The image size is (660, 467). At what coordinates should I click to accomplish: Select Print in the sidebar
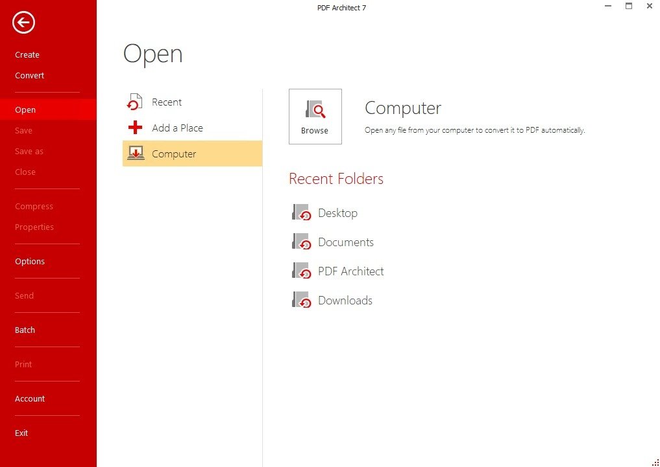[23, 365]
